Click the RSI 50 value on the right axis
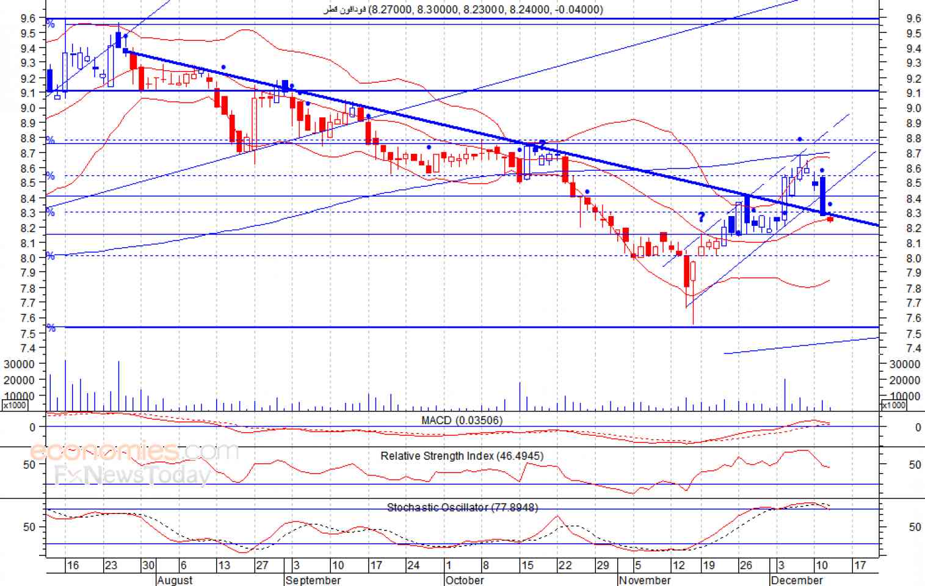The height and width of the screenshot is (586, 925). pos(915,465)
